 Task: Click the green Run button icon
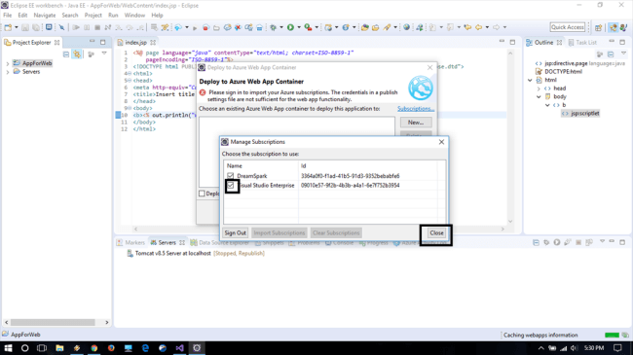tap(290, 27)
